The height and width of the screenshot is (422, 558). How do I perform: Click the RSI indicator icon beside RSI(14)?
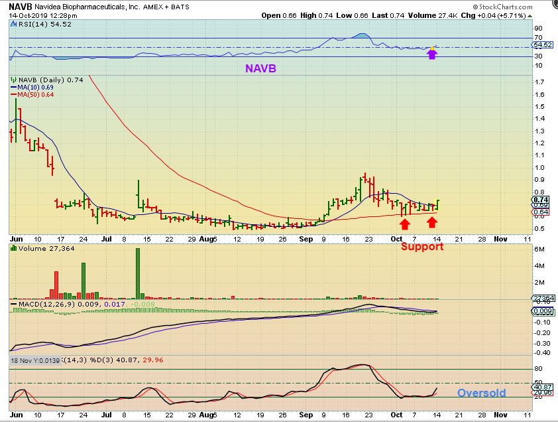13,25
